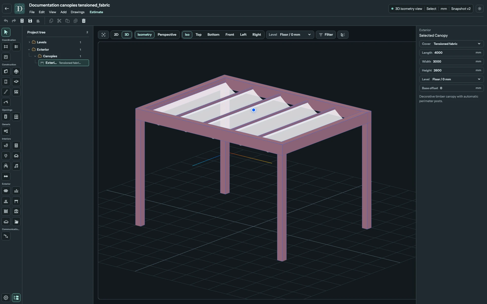The height and width of the screenshot is (304, 487).
Task: Select the arrow pointer tool
Action: (6, 32)
